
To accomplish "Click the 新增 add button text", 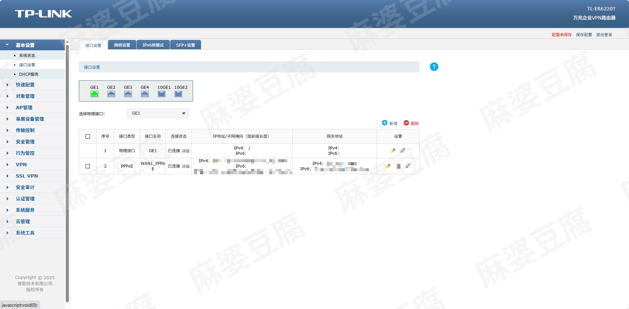I will (x=393, y=124).
